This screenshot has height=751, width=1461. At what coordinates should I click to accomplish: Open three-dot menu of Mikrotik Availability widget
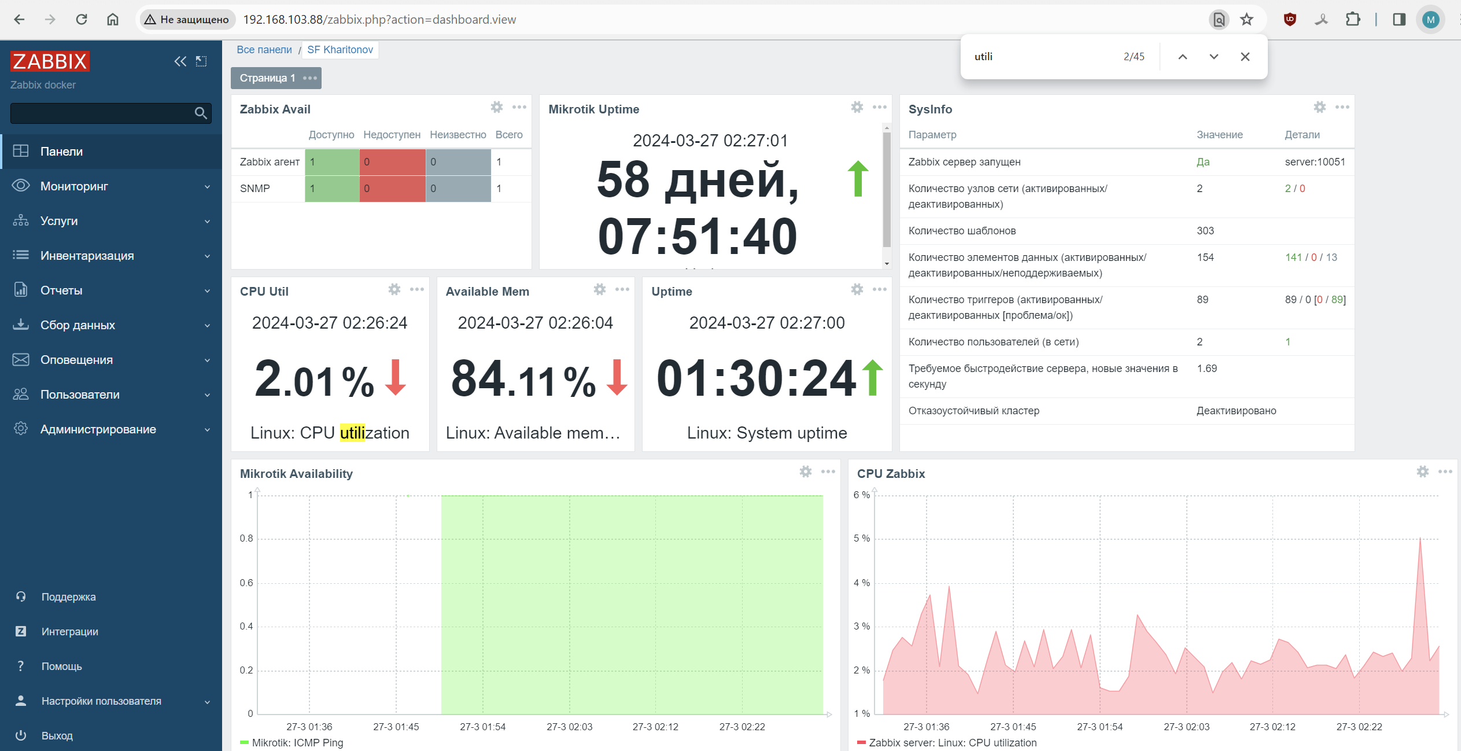tap(828, 472)
